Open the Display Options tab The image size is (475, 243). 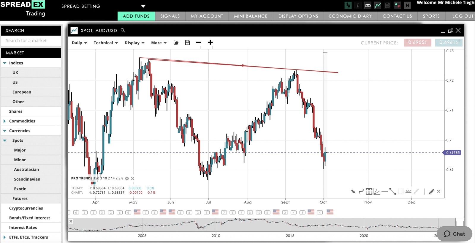coord(298,16)
